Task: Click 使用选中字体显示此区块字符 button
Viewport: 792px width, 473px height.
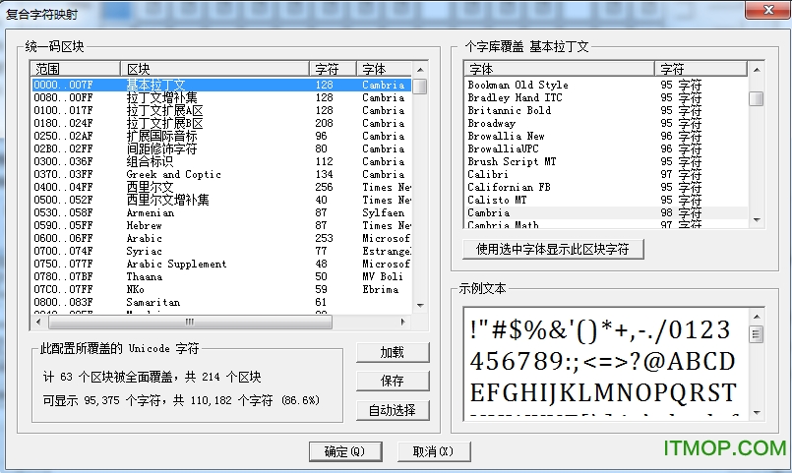Action: coord(553,249)
